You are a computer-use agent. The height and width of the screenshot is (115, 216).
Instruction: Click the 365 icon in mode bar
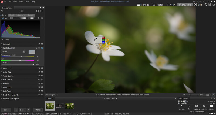click(206, 5)
